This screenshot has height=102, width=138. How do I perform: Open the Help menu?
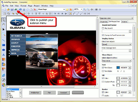(x=52, y=6)
